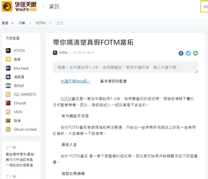Click the HTFOX broker icon
Viewport: 208px width, 179px height.
click(8, 50)
